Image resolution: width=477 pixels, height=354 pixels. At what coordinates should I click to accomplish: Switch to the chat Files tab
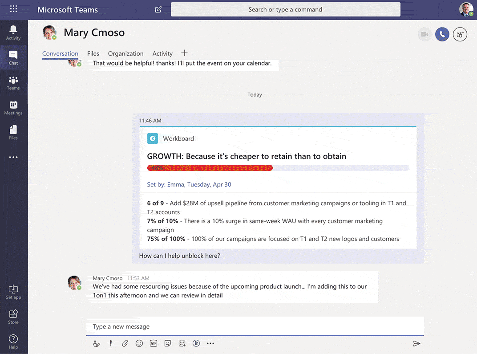[x=93, y=53]
